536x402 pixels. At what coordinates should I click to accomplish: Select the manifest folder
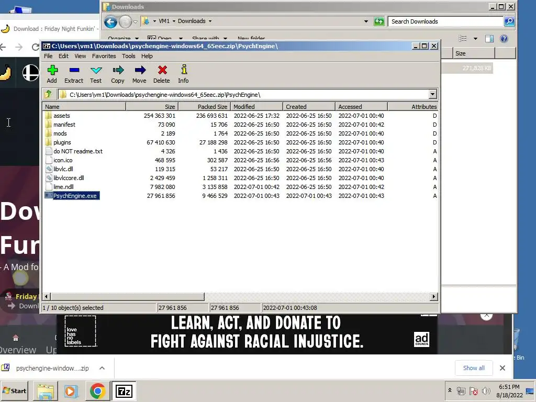coord(64,125)
